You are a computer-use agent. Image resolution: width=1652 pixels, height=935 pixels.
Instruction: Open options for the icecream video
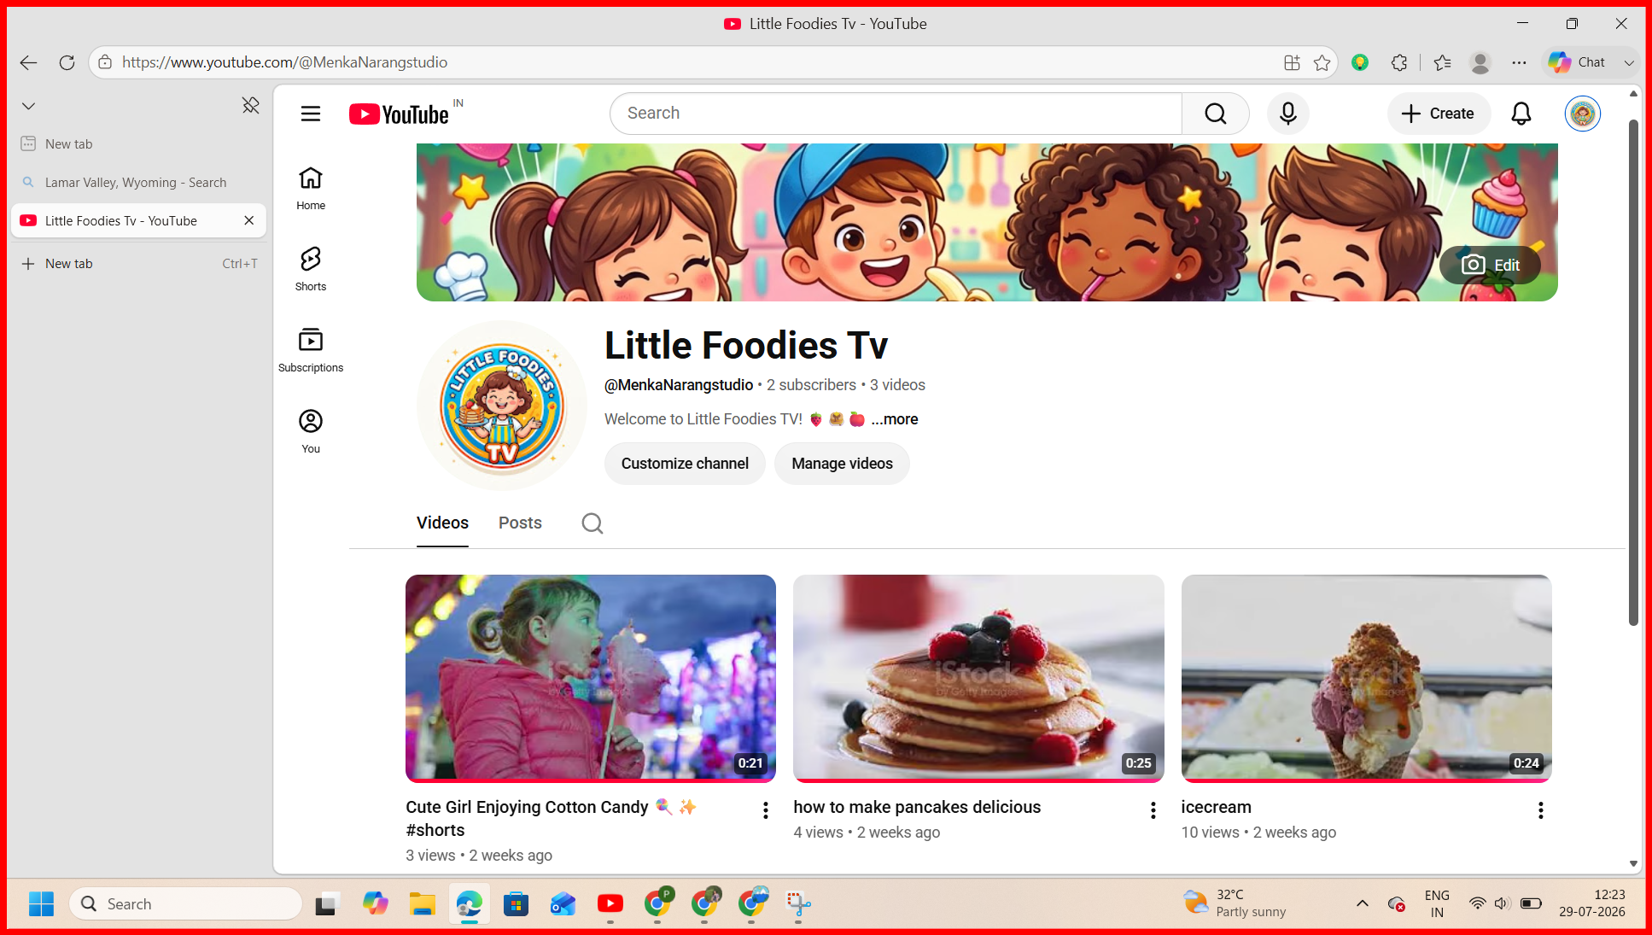(x=1540, y=810)
